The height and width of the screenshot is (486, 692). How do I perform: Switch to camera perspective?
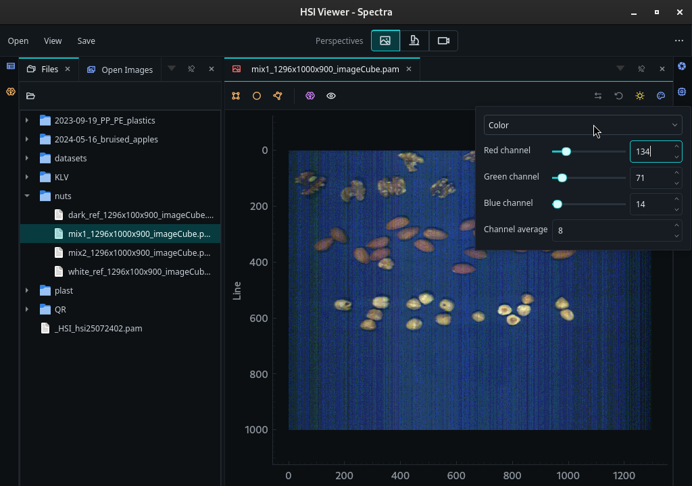[443, 40]
